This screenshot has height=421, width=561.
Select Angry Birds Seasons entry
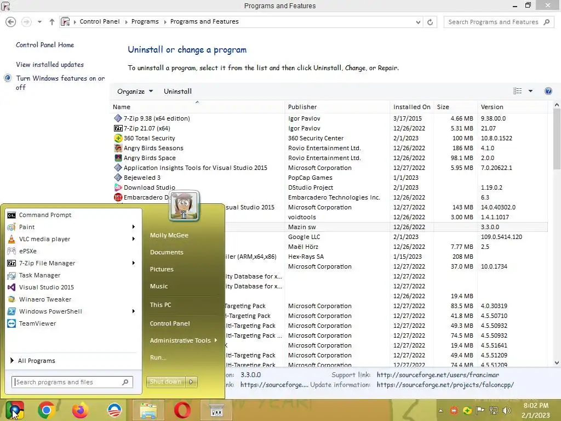tap(329, 148)
